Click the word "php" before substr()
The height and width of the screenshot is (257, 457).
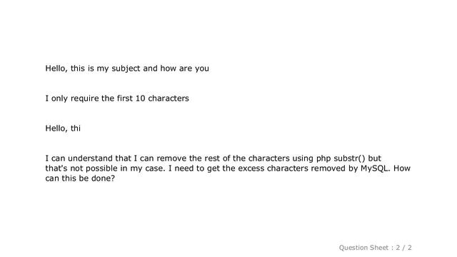[323, 159]
